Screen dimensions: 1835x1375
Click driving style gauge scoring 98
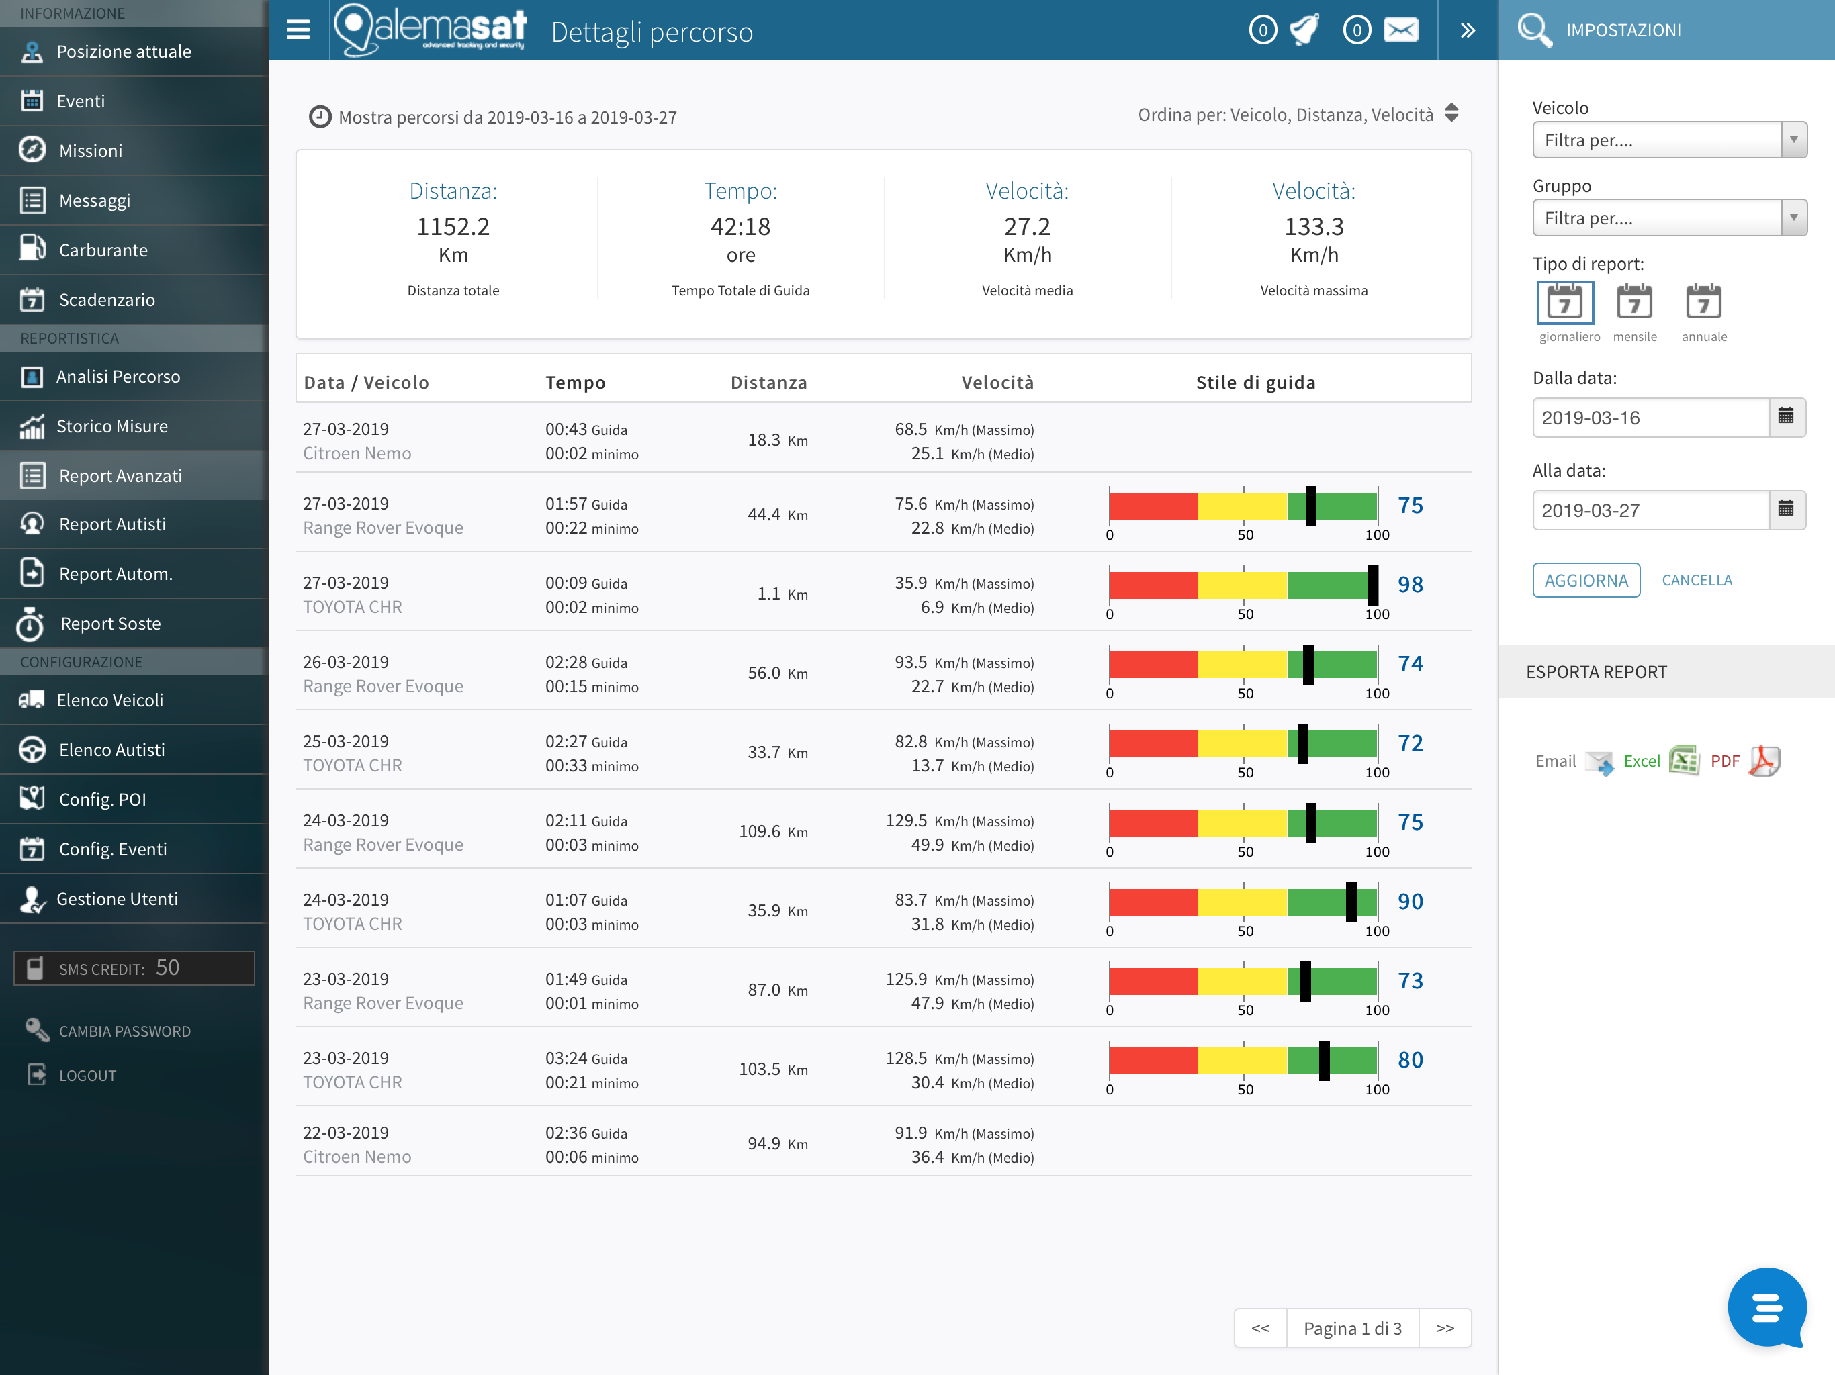(x=1243, y=585)
